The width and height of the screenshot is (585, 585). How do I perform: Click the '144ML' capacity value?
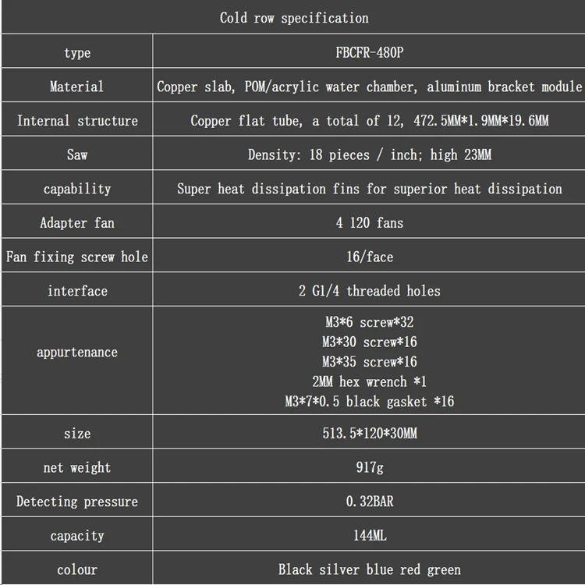(370, 535)
